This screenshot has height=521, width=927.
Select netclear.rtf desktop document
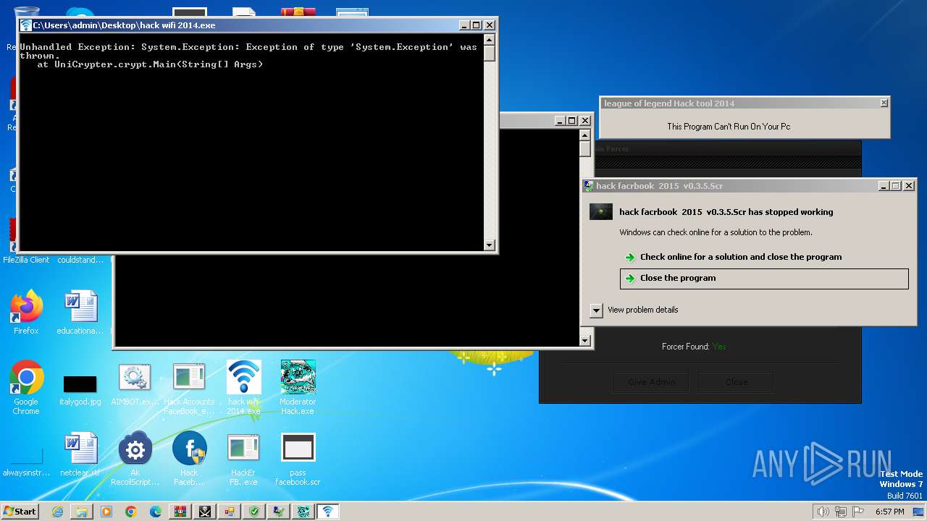[x=80, y=455]
